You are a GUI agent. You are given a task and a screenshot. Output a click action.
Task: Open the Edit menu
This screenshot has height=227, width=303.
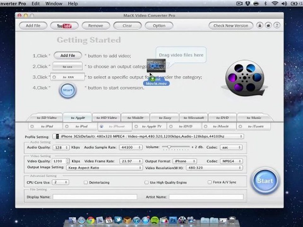pos(36,3)
